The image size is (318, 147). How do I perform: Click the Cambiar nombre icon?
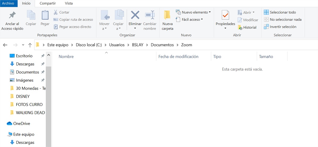pos(150,15)
